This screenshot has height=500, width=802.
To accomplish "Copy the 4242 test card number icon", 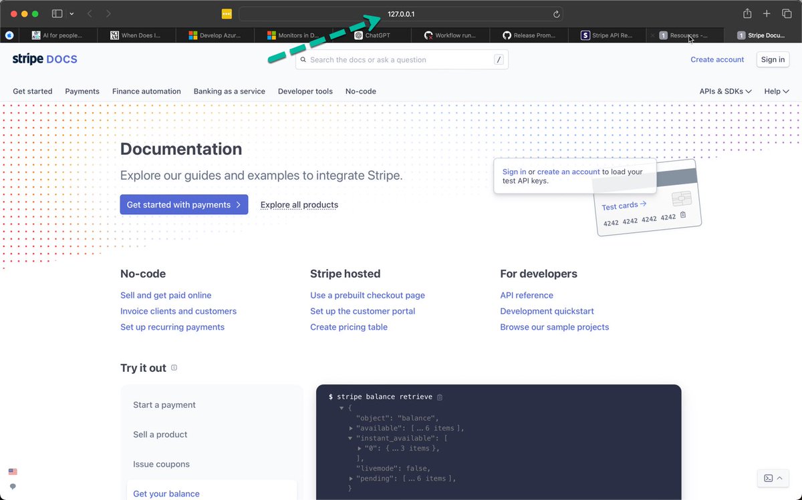I will pyautogui.click(x=682, y=215).
